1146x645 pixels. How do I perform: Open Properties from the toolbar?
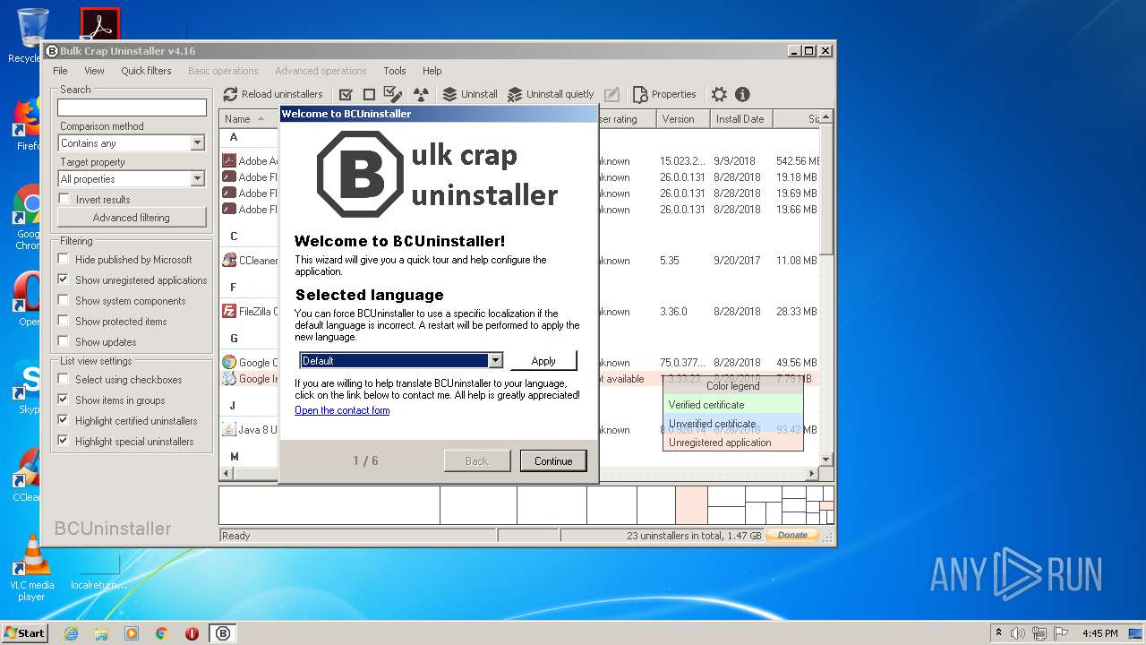point(664,94)
